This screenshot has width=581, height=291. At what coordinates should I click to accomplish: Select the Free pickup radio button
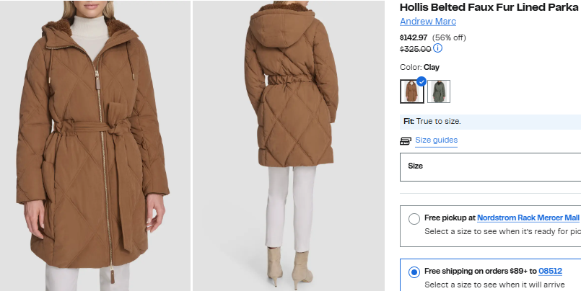point(414,219)
